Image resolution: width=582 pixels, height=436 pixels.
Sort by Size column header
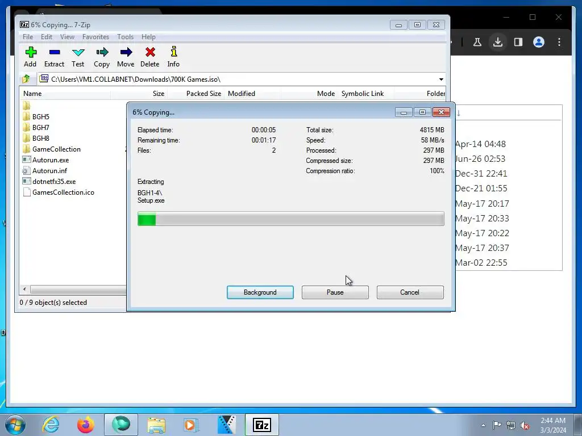coord(139,94)
